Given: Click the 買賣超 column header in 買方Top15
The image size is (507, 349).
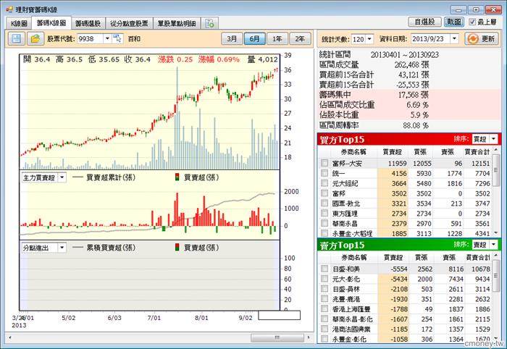Looking at the screenshot, I should (x=392, y=152).
